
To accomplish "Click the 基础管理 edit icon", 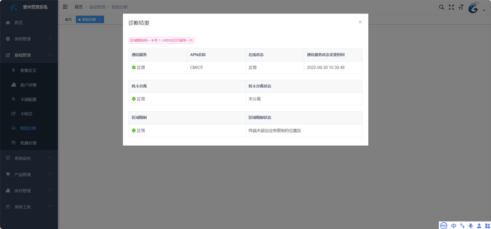I will coord(8,55).
